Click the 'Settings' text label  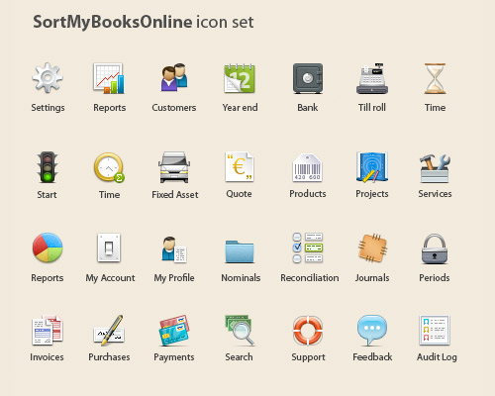tap(48, 108)
